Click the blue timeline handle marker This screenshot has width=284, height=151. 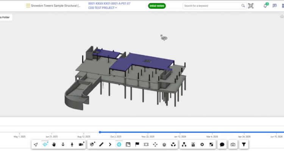(100, 132)
